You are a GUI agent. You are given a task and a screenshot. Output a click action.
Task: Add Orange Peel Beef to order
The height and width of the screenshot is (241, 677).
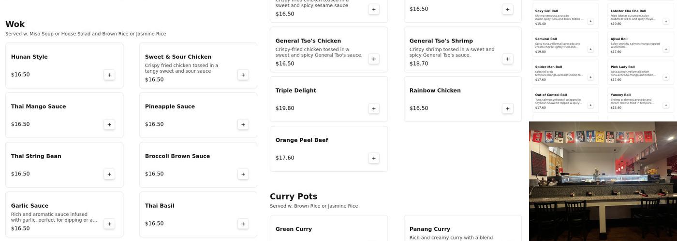[x=374, y=158]
